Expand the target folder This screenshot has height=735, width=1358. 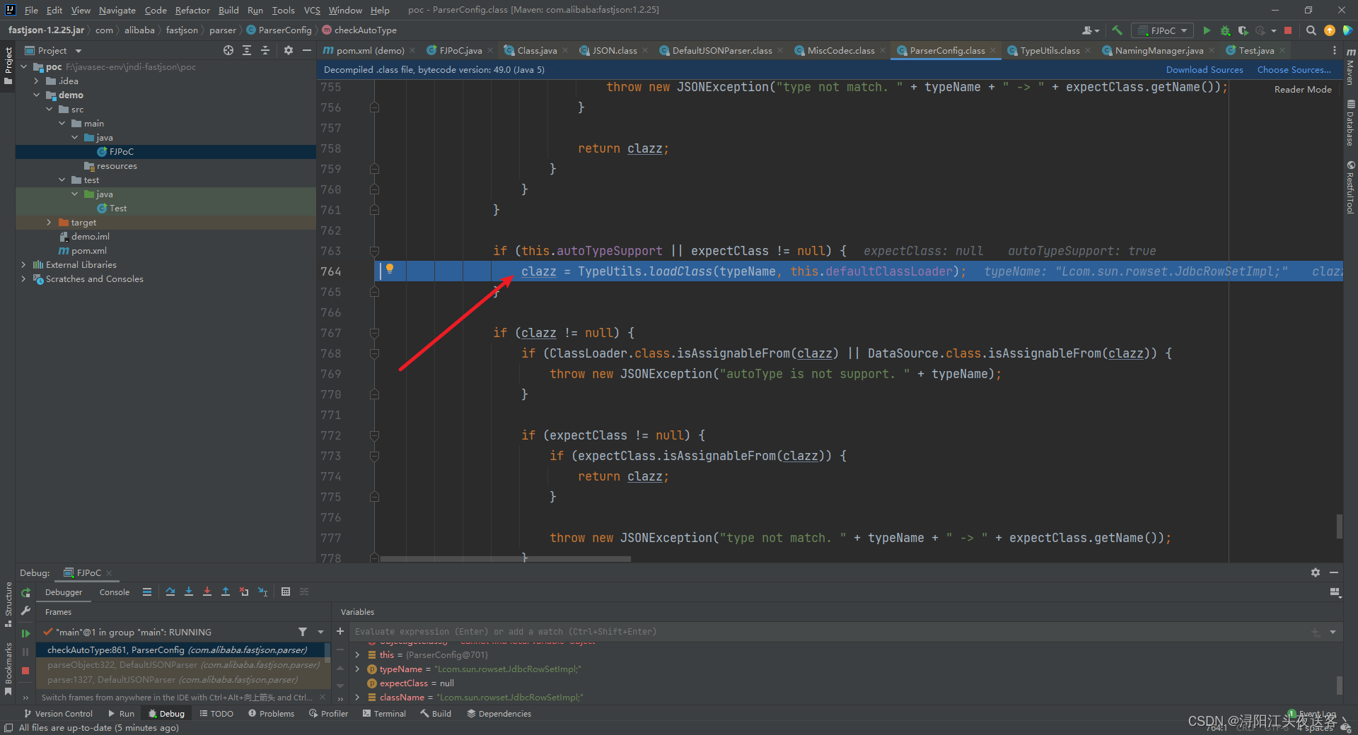[x=50, y=222]
